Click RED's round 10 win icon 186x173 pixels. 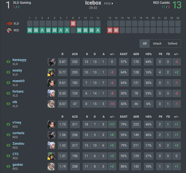(85, 30)
